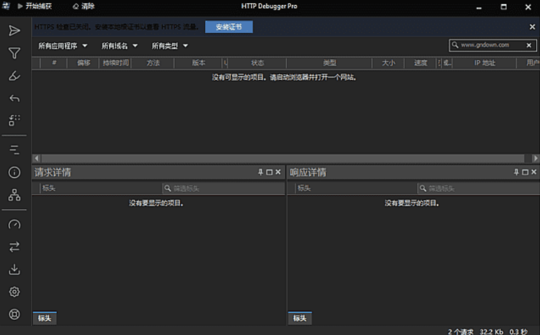Pin the 请求详情 panel
The width and height of the screenshot is (540, 335).
(x=260, y=172)
